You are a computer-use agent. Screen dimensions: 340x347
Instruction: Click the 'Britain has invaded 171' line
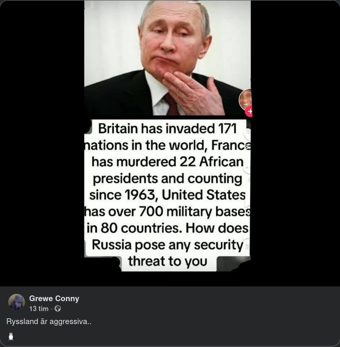click(167, 128)
